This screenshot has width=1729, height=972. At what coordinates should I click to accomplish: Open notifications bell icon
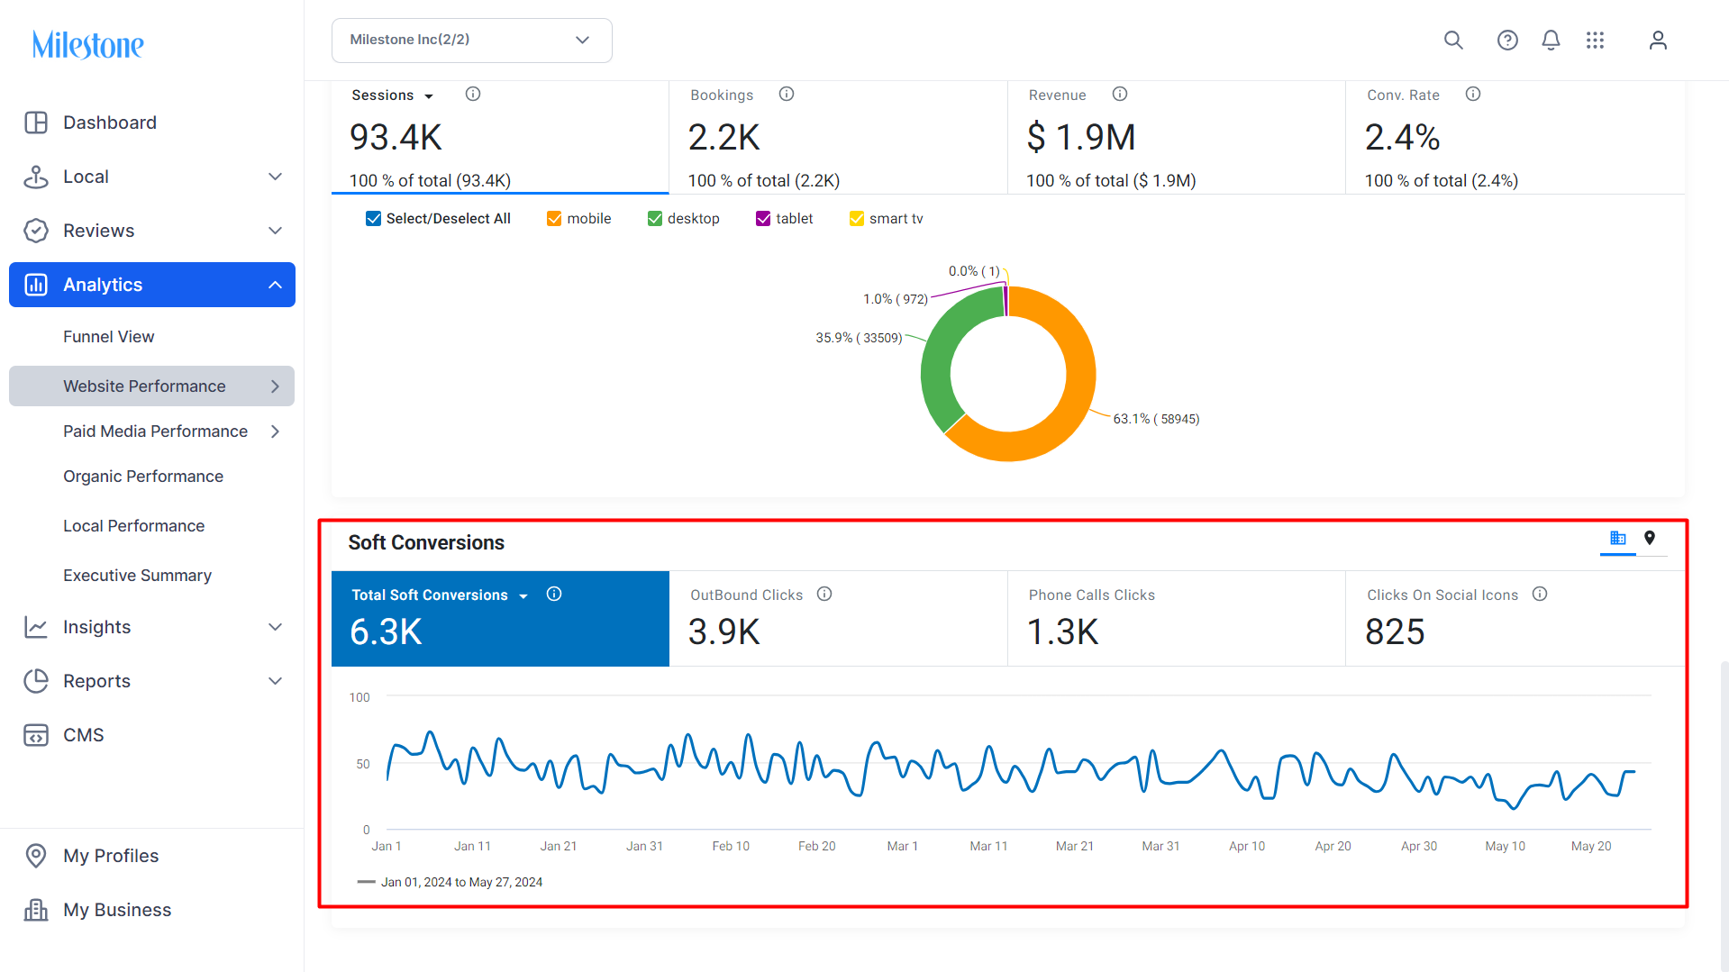pos(1551,40)
